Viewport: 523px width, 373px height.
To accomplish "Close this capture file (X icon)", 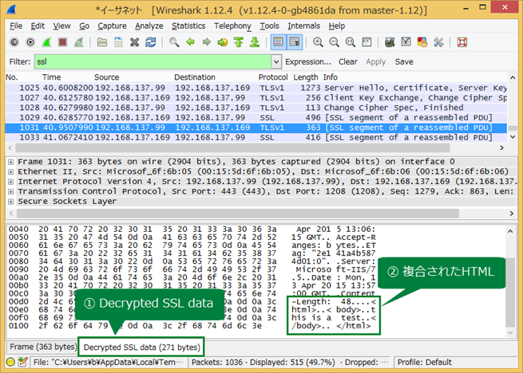I will click(134, 42).
